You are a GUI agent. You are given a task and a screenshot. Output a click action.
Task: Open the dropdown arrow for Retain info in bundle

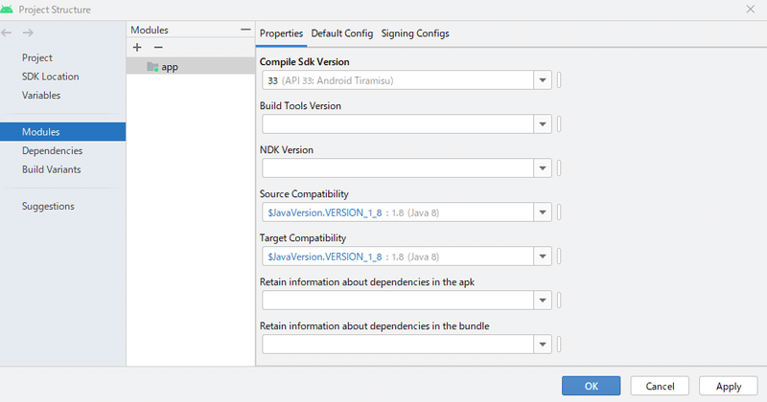click(543, 345)
